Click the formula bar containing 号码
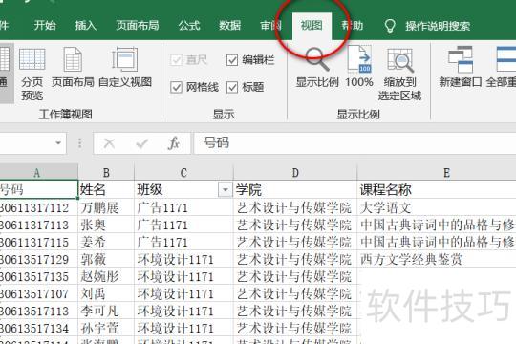The image size is (516, 344). coord(355,143)
